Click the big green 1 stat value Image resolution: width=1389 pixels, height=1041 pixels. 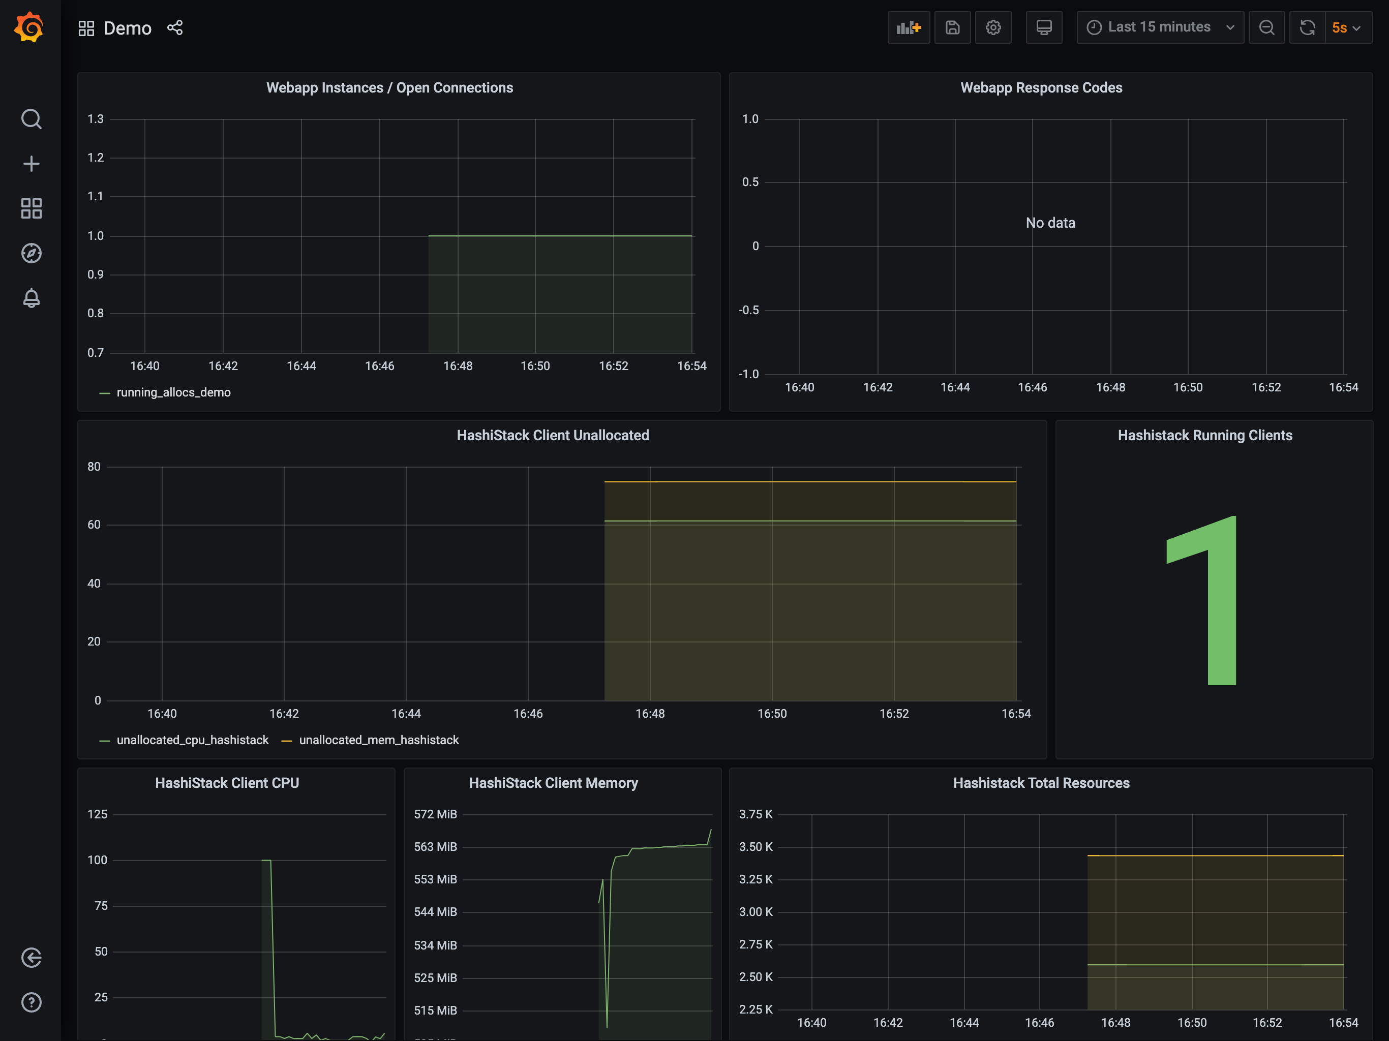pyautogui.click(x=1201, y=600)
